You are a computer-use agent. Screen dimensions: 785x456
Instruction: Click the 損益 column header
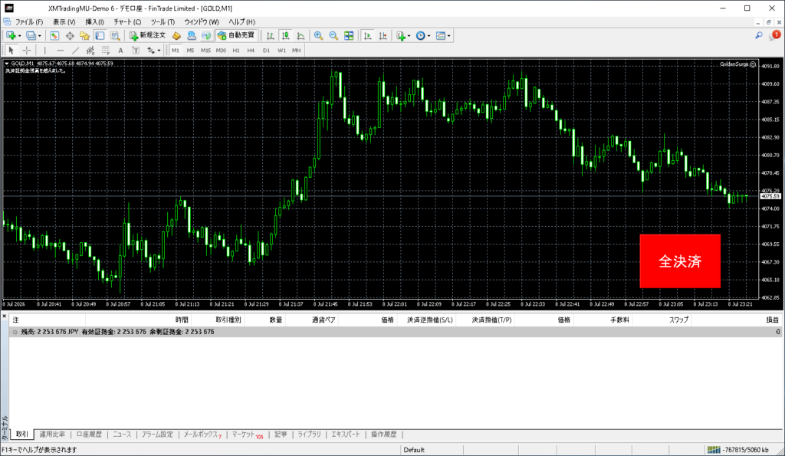point(773,320)
